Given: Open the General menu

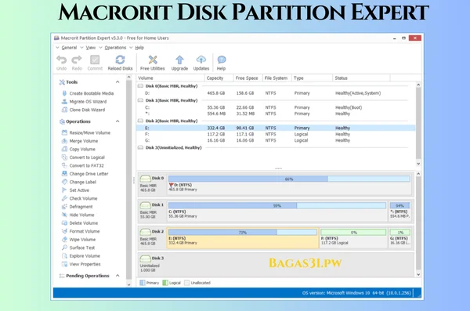Looking at the screenshot, I should coord(69,48).
